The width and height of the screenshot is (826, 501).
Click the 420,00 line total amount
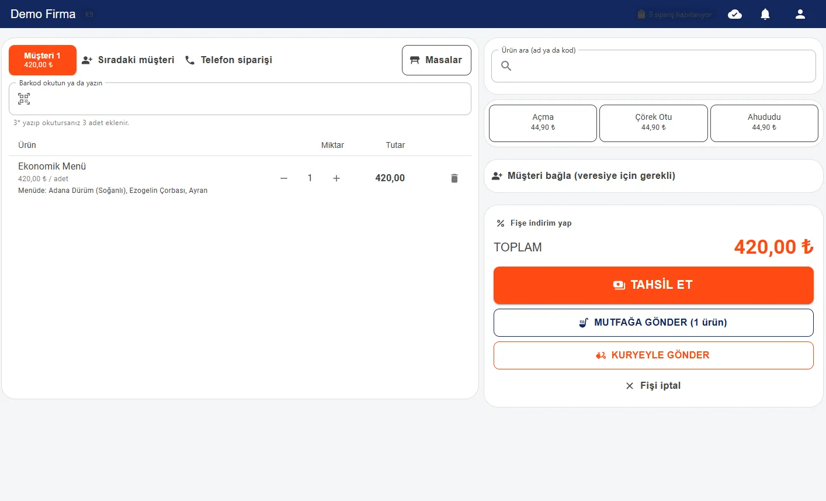pos(390,178)
